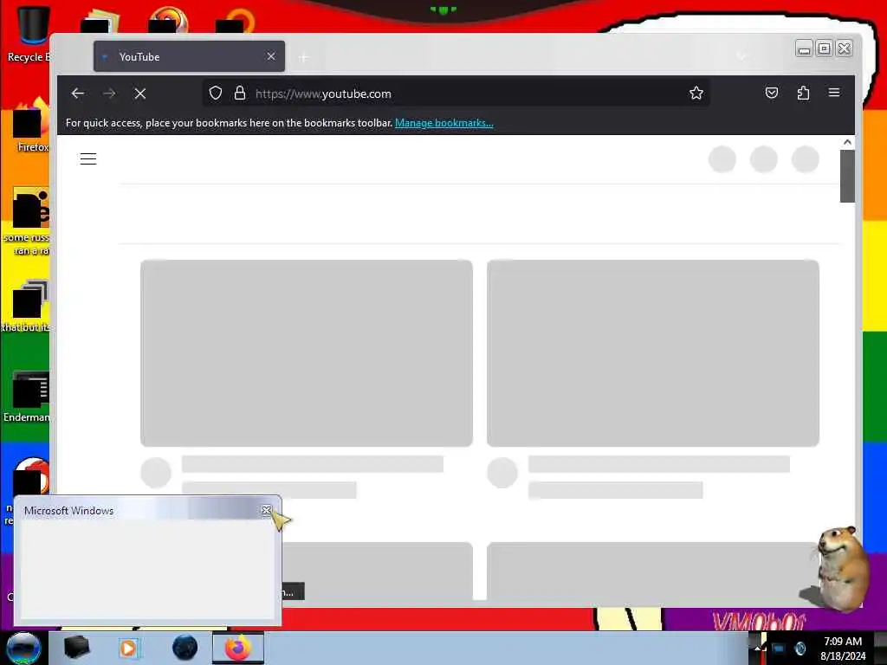
Task: Select the YouTube tab
Action: pyautogui.click(x=189, y=56)
